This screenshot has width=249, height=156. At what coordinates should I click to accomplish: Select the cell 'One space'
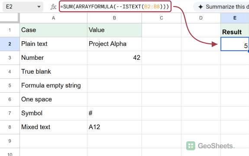click(x=54, y=99)
